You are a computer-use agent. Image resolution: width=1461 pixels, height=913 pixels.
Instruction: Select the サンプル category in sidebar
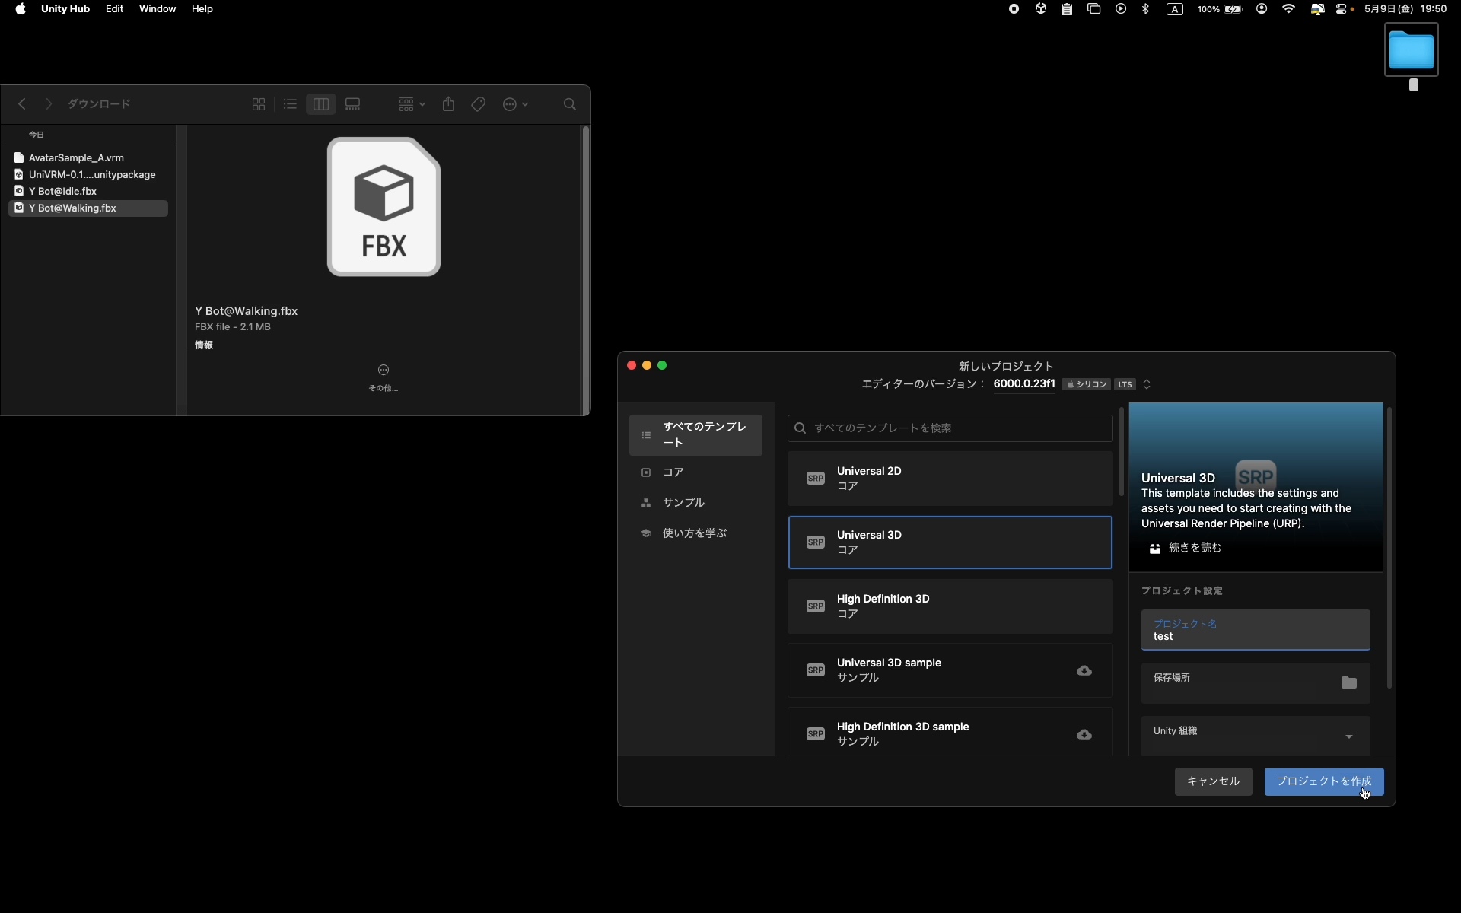(x=695, y=503)
